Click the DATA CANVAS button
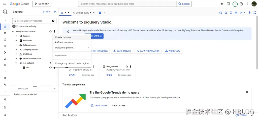The height and width of the screenshot is (119, 258). coord(122,51)
